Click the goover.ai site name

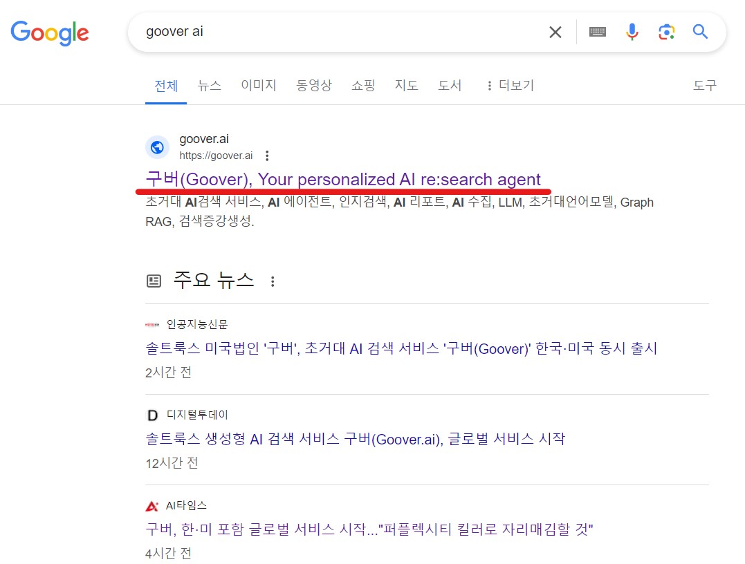pos(204,139)
